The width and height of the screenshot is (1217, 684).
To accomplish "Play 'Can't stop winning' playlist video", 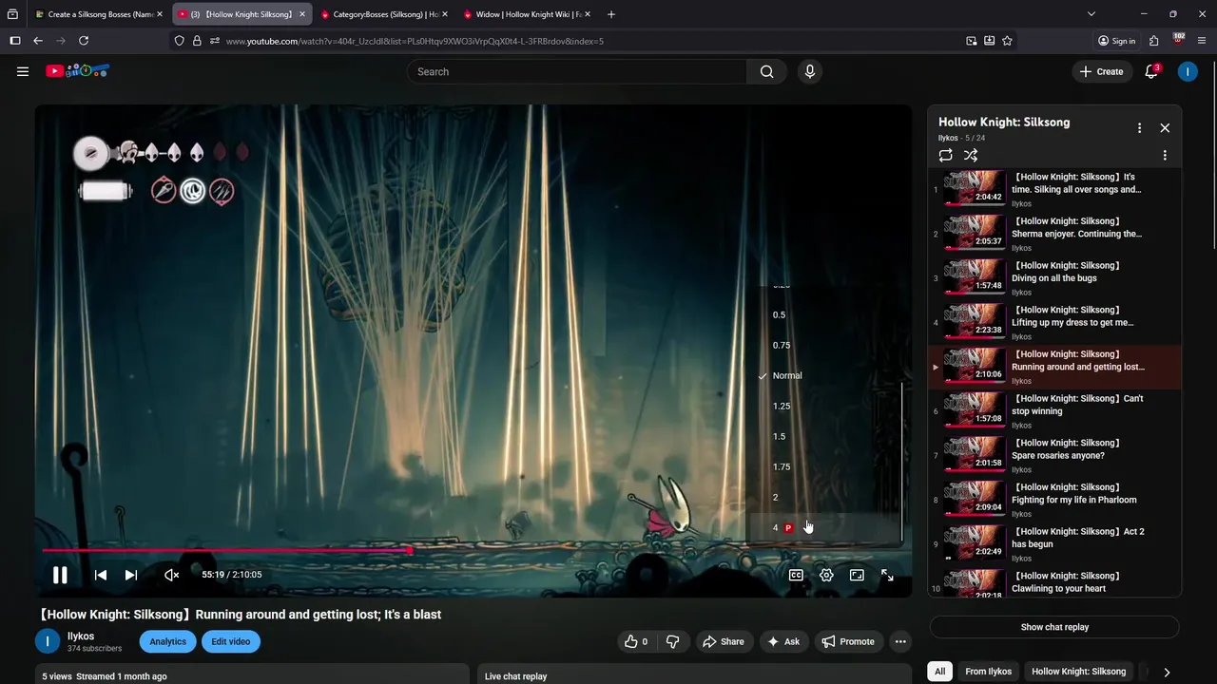I will (x=1054, y=411).
